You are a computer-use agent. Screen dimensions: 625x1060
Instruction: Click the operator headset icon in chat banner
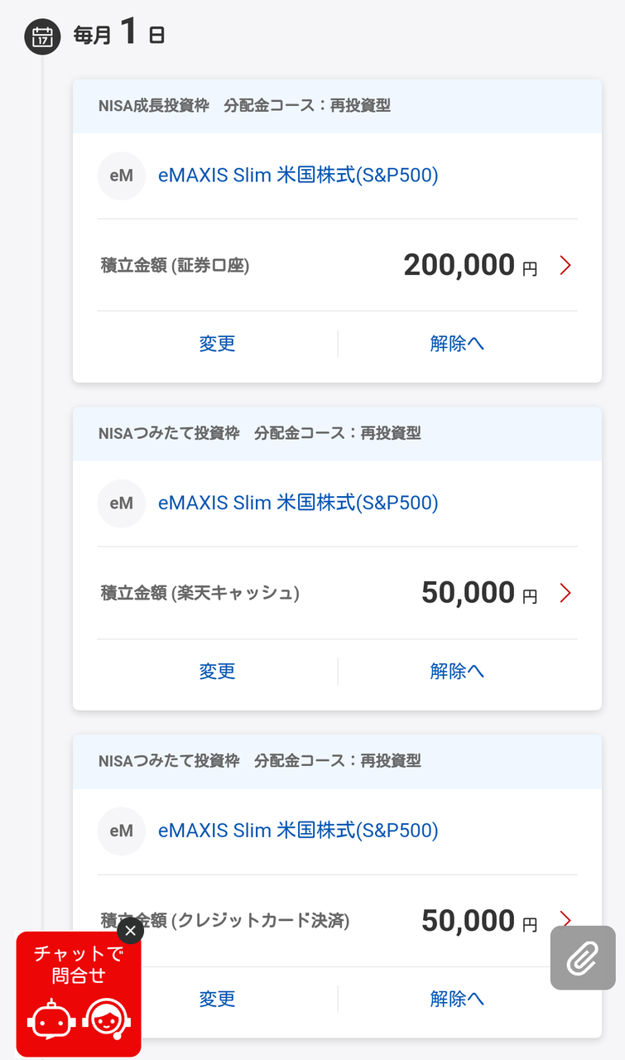103,1019
